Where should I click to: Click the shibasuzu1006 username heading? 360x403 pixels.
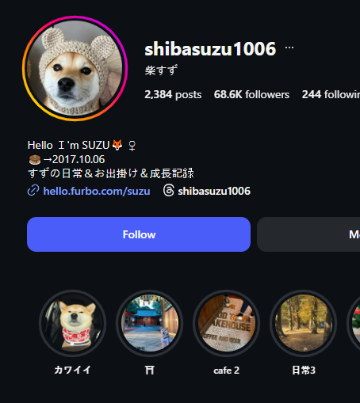point(210,49)
